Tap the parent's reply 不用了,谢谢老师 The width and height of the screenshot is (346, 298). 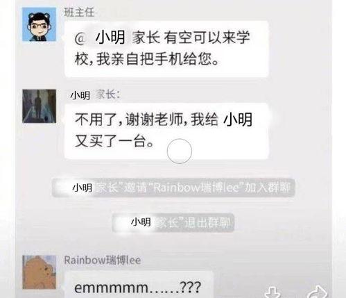(166, 131)
